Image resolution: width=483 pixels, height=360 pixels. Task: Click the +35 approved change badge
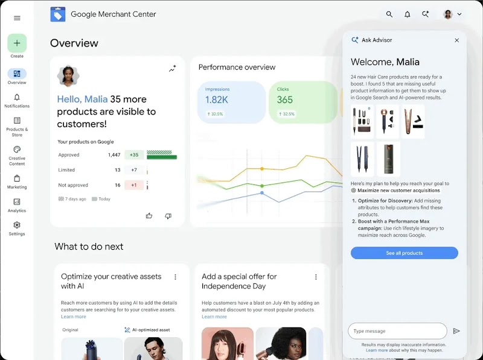[x=134, y=155]
